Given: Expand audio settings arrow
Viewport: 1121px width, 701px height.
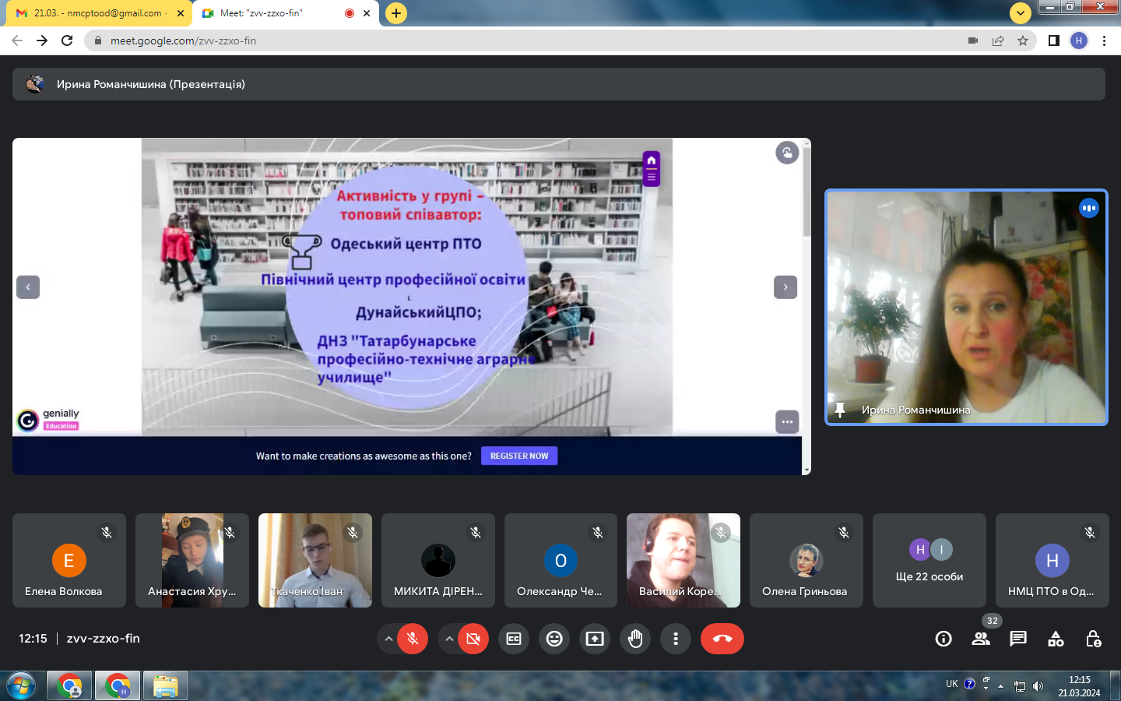Looking at the screenshot, I should [388, 639].
